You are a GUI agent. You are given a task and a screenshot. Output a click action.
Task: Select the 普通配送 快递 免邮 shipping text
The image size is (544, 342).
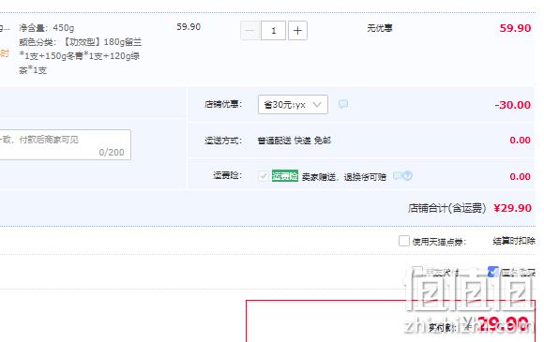[295, 141]
